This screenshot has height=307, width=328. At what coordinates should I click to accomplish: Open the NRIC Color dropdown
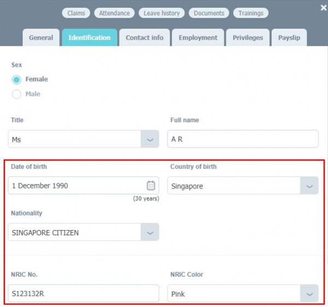pos(309,294)
